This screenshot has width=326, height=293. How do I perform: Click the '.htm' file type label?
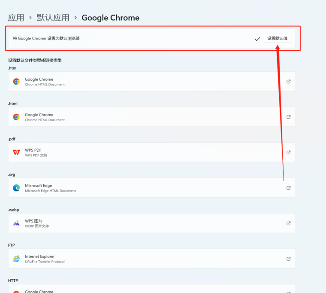coord(12,68)
